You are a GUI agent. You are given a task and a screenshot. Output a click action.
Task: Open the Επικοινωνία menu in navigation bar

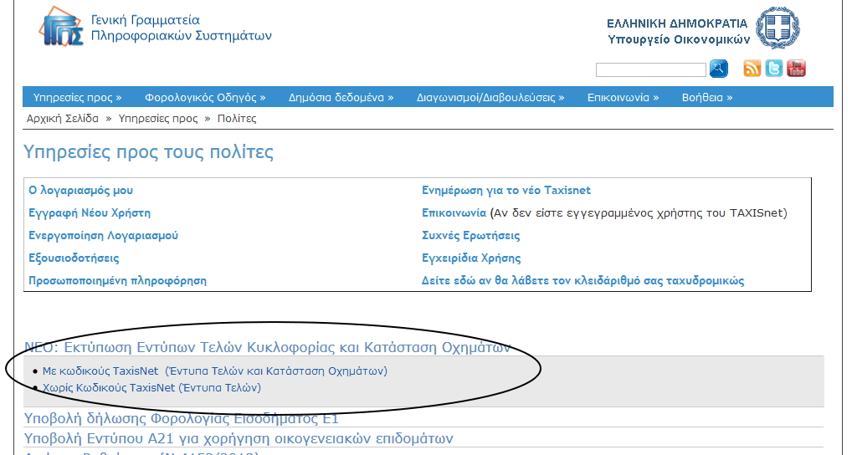[623, 97]
